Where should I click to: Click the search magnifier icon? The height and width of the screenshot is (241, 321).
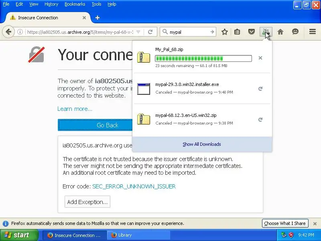[165, 32]
